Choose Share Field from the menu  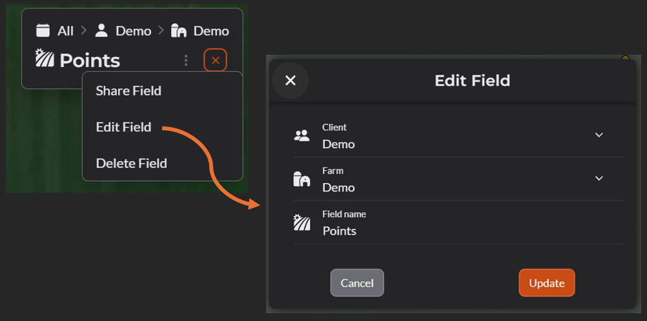point(128,91)
